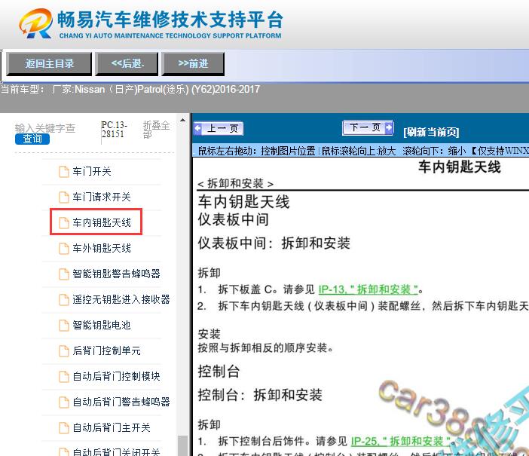Go back with <<后退 button
Screen dimensions: 529x456
[x=127, y=63]
